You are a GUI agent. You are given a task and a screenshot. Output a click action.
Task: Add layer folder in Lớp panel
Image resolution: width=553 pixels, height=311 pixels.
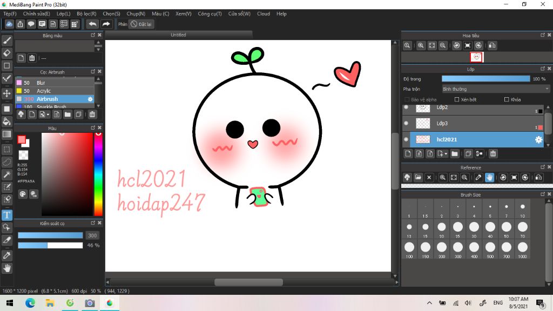pyautogui.click(x=454, y=154)
